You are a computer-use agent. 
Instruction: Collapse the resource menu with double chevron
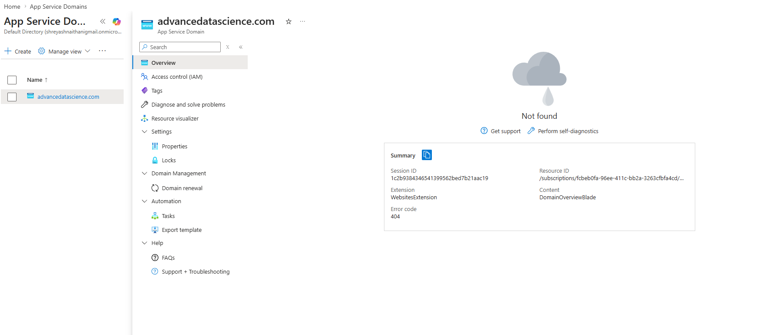(241, 47)
